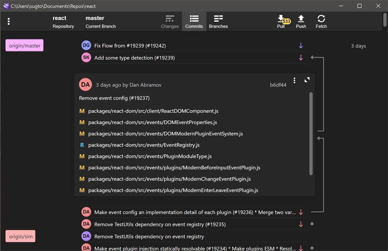
Task: Click the graph node beside #19235 commit
Action: 312,224
